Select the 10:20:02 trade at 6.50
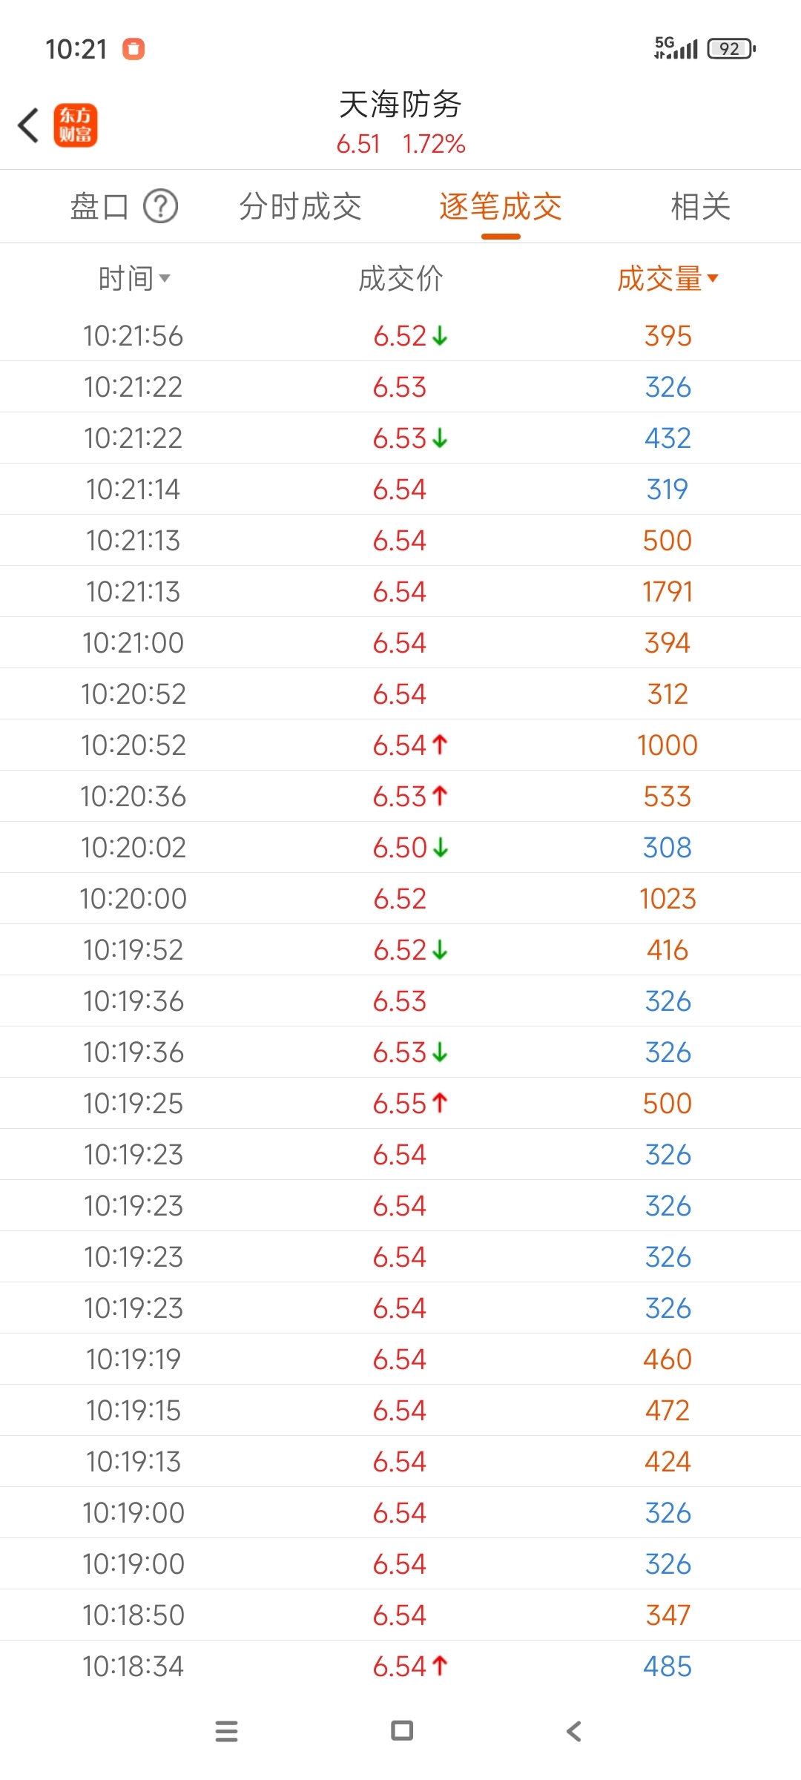 400,847
